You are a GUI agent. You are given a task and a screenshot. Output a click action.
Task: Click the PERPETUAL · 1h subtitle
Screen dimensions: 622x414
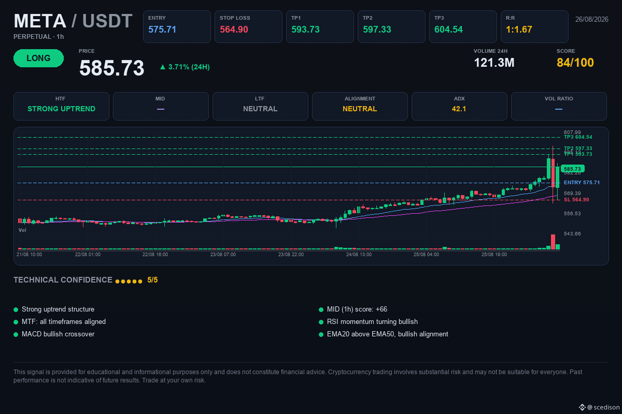pyautogui.click(x=39, y=37)
